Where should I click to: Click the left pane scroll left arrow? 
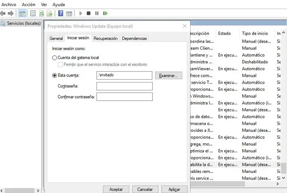click(2, 191)
